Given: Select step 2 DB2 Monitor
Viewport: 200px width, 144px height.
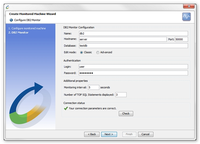Looking at the screenshot, I should (x=18, y=33).
